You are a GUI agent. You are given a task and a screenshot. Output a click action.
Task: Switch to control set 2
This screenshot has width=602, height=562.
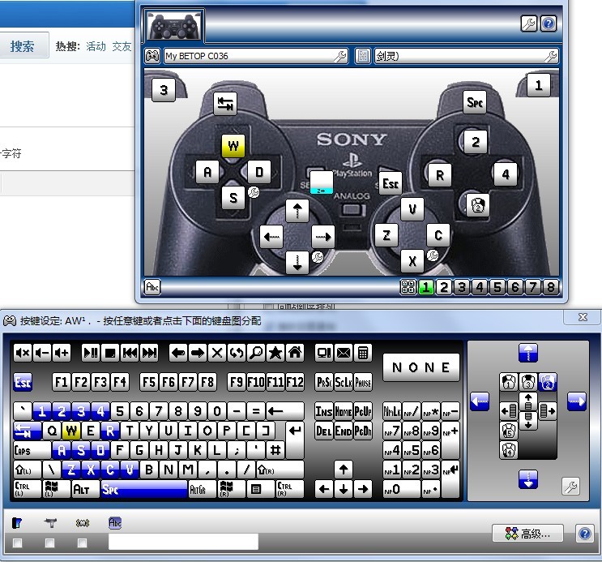[444, 287]
